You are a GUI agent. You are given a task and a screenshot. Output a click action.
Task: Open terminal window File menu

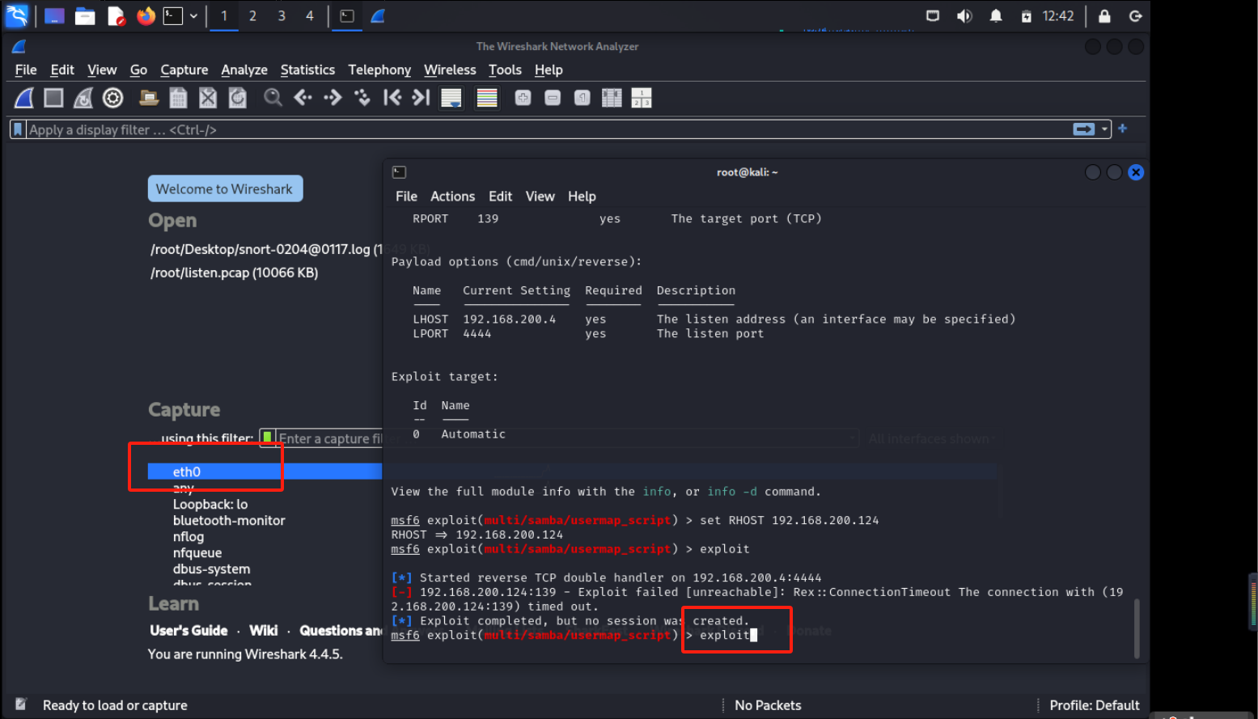point(406,197)
